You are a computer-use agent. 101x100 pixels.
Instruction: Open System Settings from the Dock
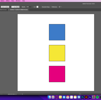click(93, 97)
